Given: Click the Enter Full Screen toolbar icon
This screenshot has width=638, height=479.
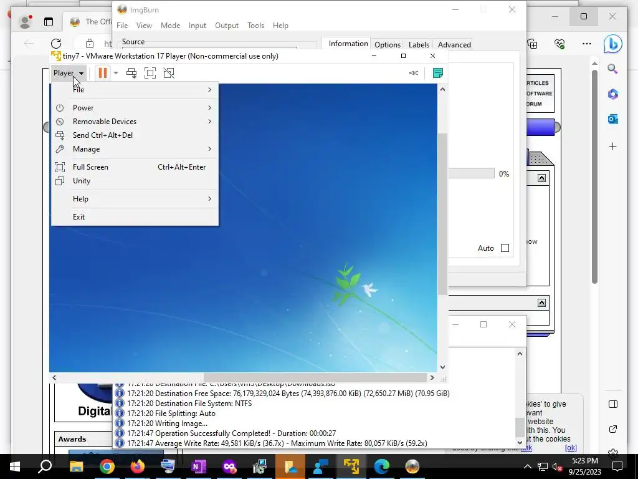Looking at the screenshot, I should tap(150, 73).
